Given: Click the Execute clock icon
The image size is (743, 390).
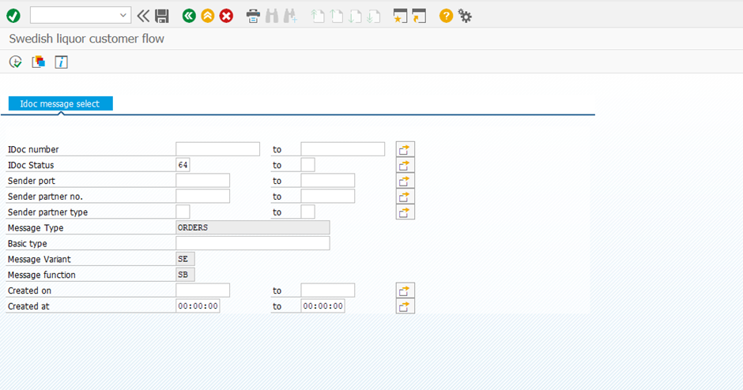Looking at the screenshot, I should pyautogui.click(x=16, y=62).
